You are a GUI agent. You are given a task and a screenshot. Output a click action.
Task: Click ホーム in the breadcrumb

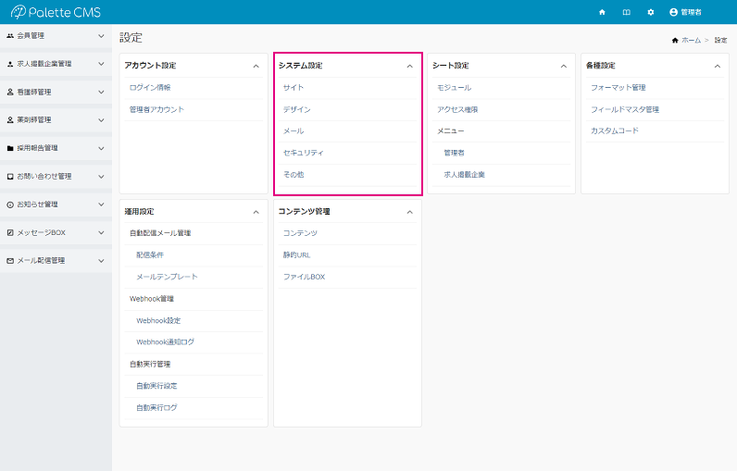click(691, 41)
